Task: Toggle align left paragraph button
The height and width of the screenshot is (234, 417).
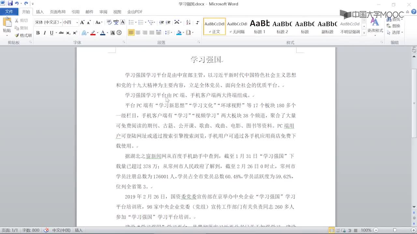Action: coord(131,32)
